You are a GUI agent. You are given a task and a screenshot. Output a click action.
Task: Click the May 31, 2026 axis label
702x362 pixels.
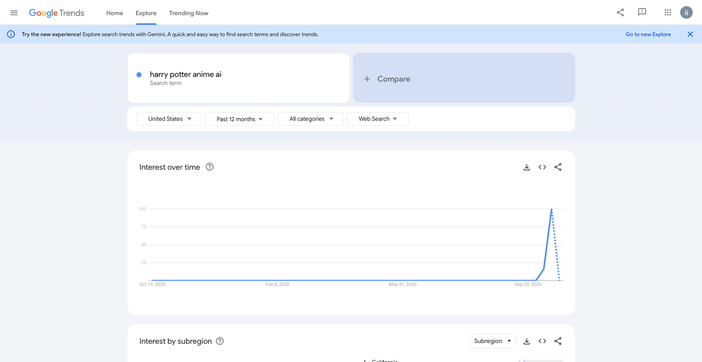coord(403,284)
